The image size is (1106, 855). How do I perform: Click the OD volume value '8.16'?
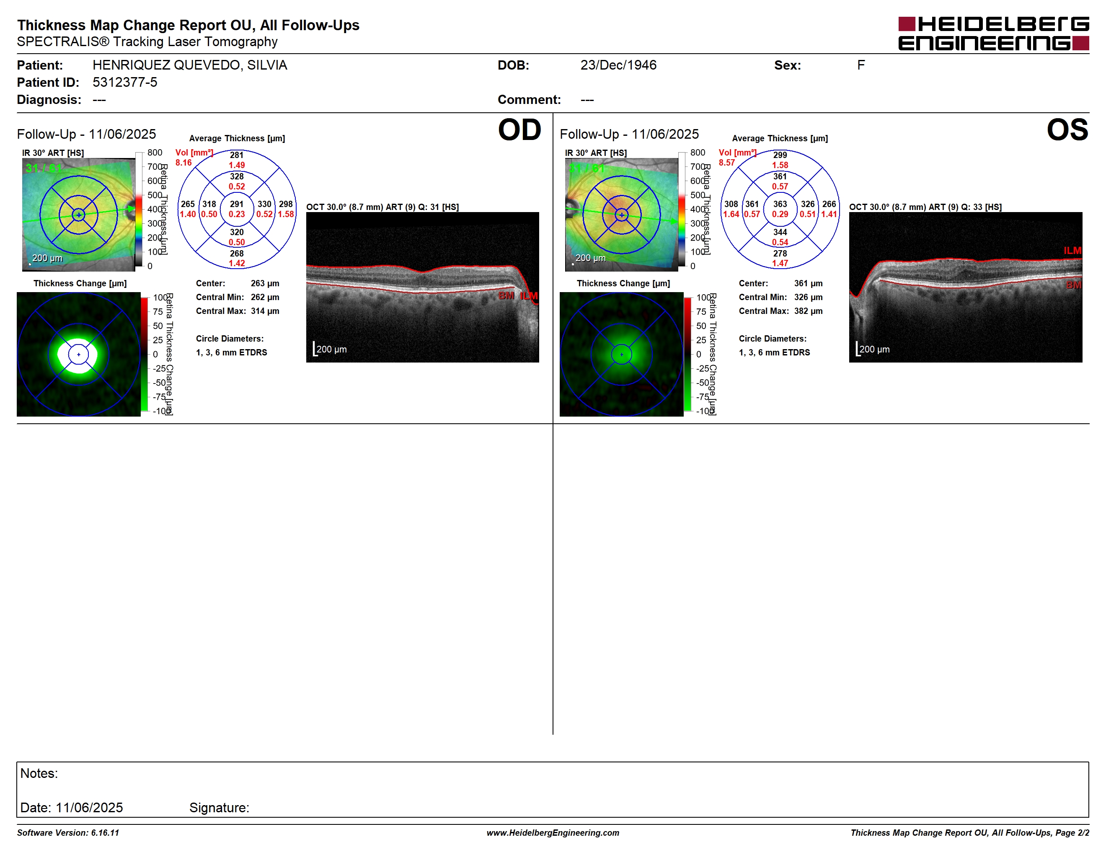(183, 163)
